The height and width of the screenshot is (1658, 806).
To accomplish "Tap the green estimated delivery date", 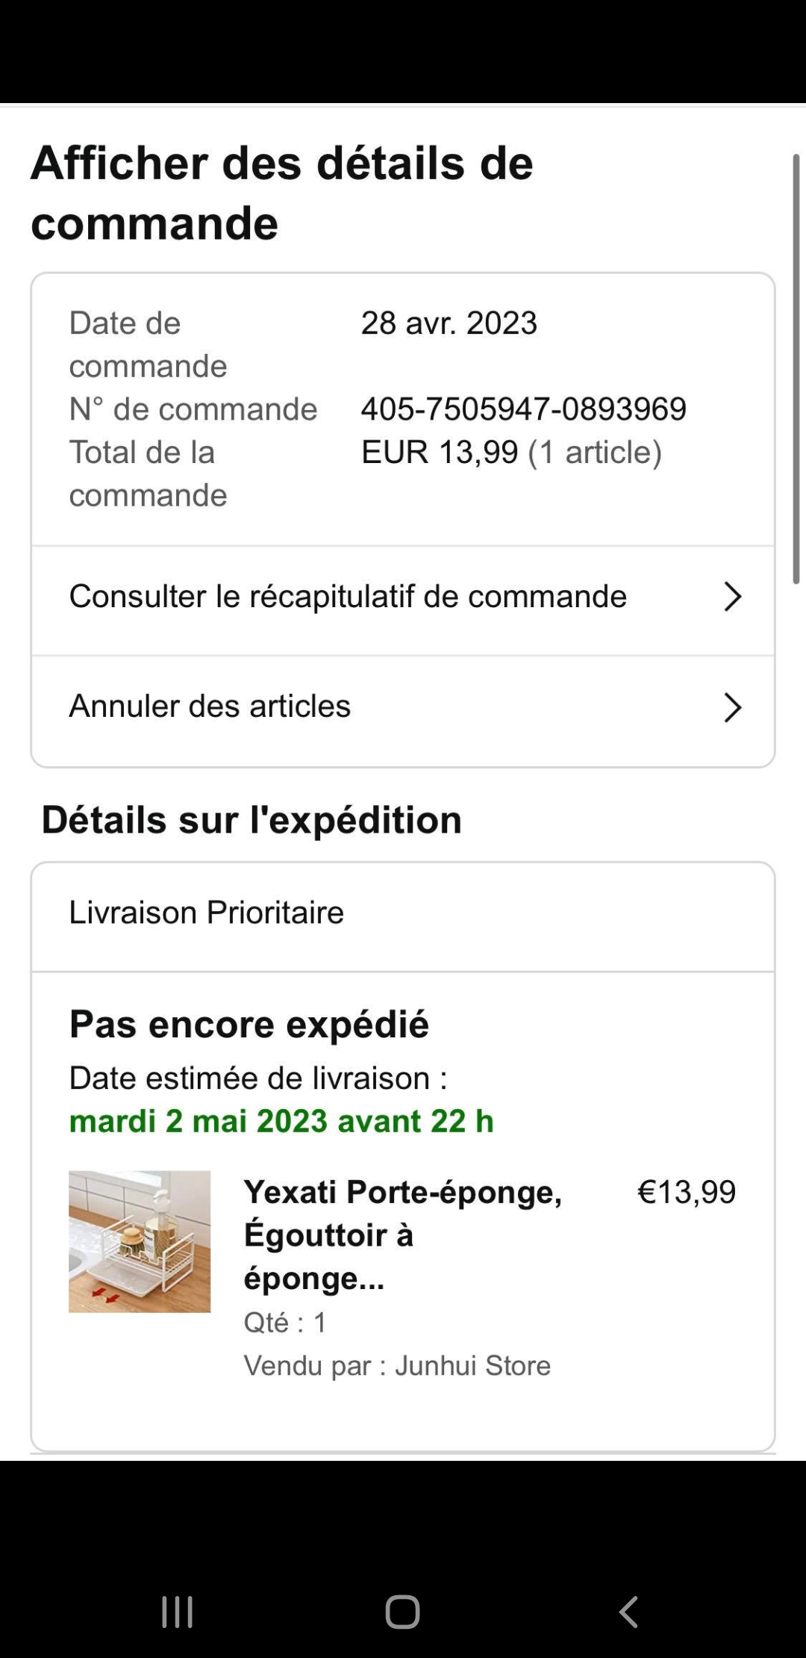I will pos(281,1121).
